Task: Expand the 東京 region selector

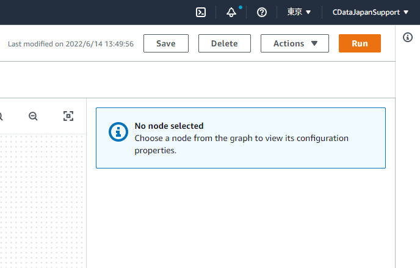Action: point(299,12)
